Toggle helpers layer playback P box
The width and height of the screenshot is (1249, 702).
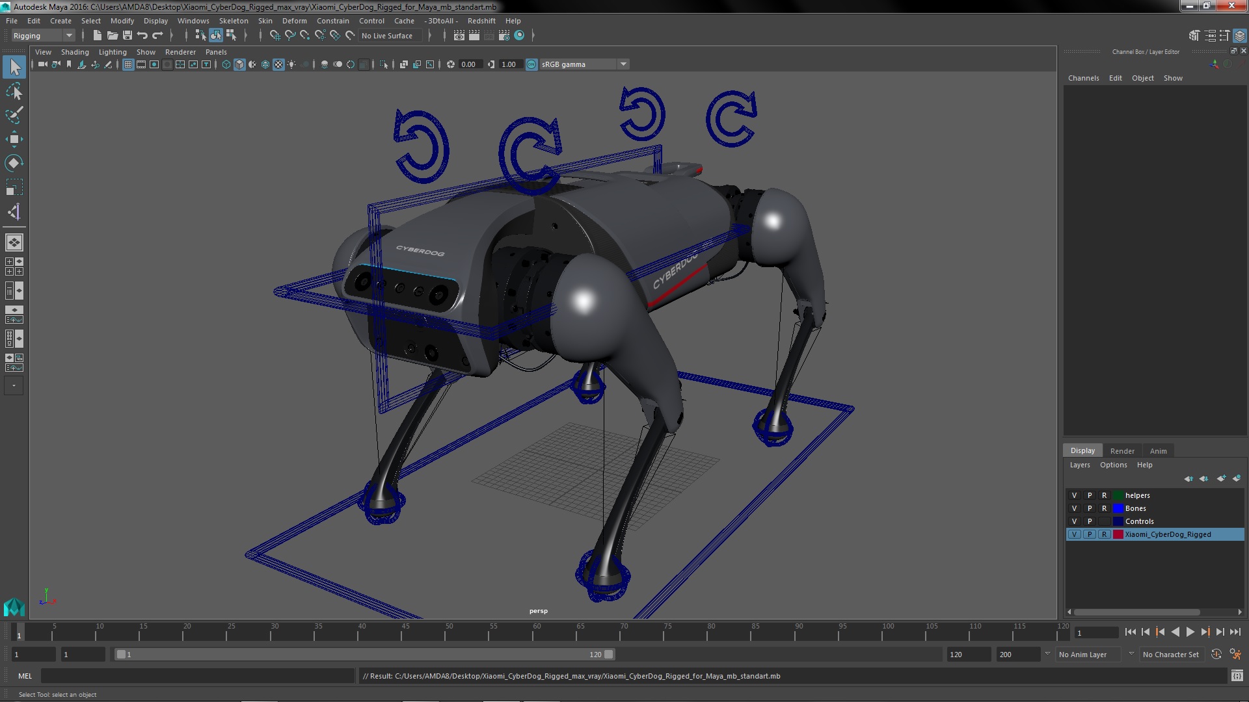pyautogui.click(x=1090, y=495)
